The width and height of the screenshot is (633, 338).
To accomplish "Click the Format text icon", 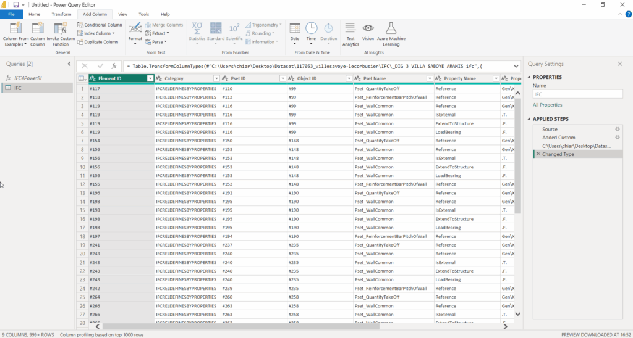I will point(135,28).
